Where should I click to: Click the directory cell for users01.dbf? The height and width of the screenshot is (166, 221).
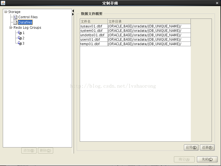click(149, 39)
